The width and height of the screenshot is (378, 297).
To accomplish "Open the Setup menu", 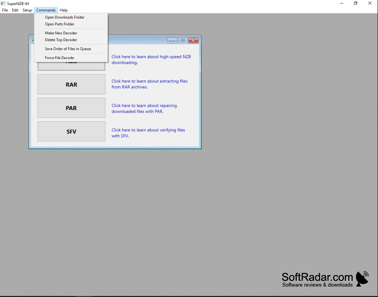I will tap(27, 10).
